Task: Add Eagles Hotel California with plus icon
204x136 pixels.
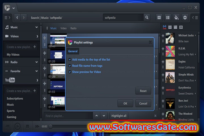Action: 163,62
